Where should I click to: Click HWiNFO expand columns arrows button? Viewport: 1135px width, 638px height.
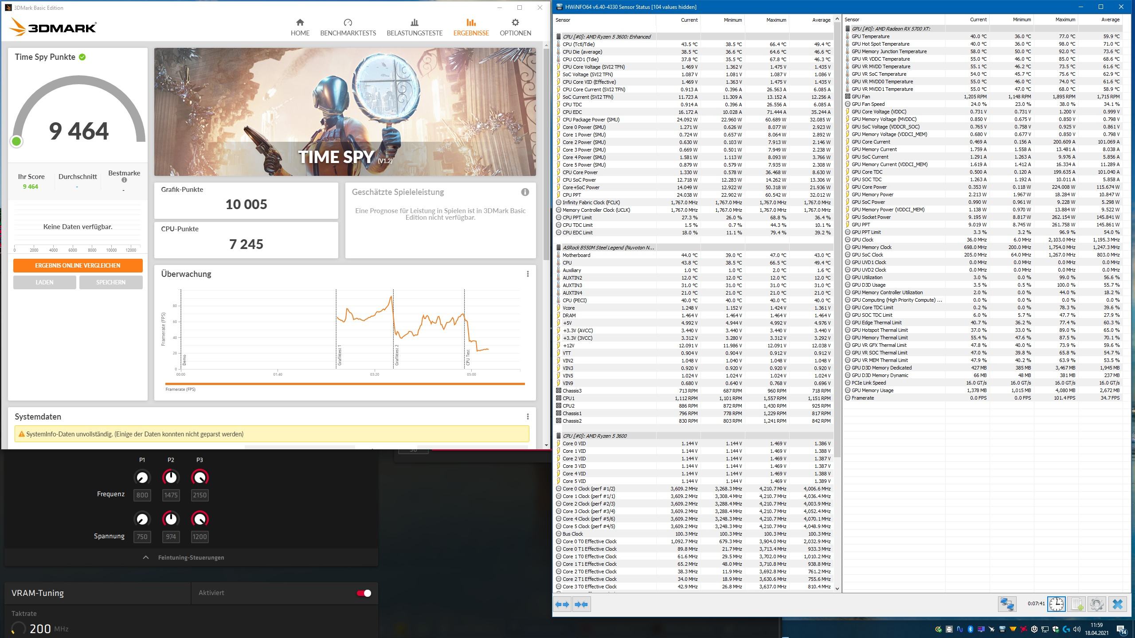pyautogui.click(x=563, y=604)
